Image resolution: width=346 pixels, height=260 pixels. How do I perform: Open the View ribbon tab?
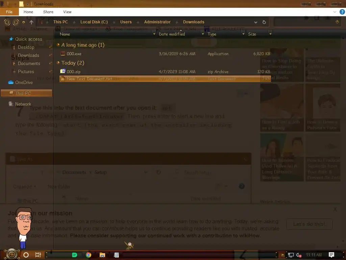coord(67,12)
